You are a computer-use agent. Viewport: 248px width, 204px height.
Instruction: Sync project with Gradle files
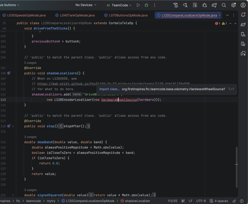214,5
